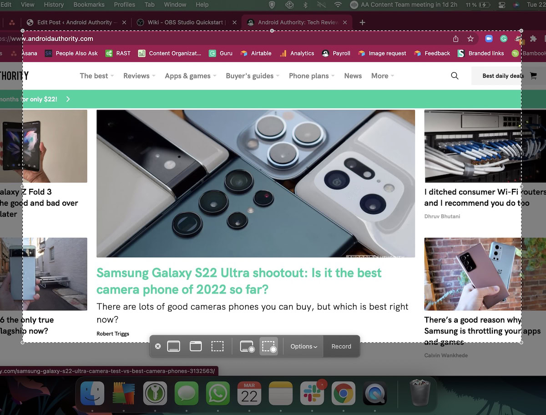
Task: Open Notes from the dock
Action: coord(281,393)
